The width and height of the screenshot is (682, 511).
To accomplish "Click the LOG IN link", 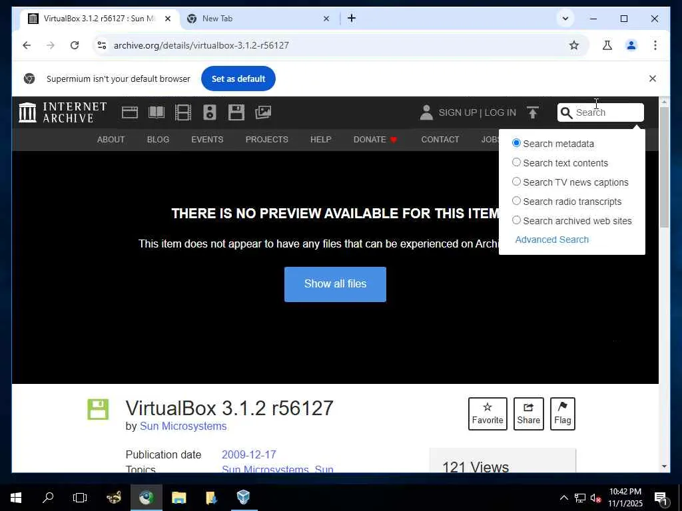I will point(500,112).
